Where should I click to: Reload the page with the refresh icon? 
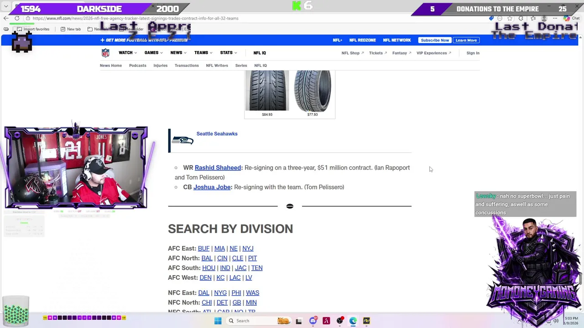pos(17,18)
